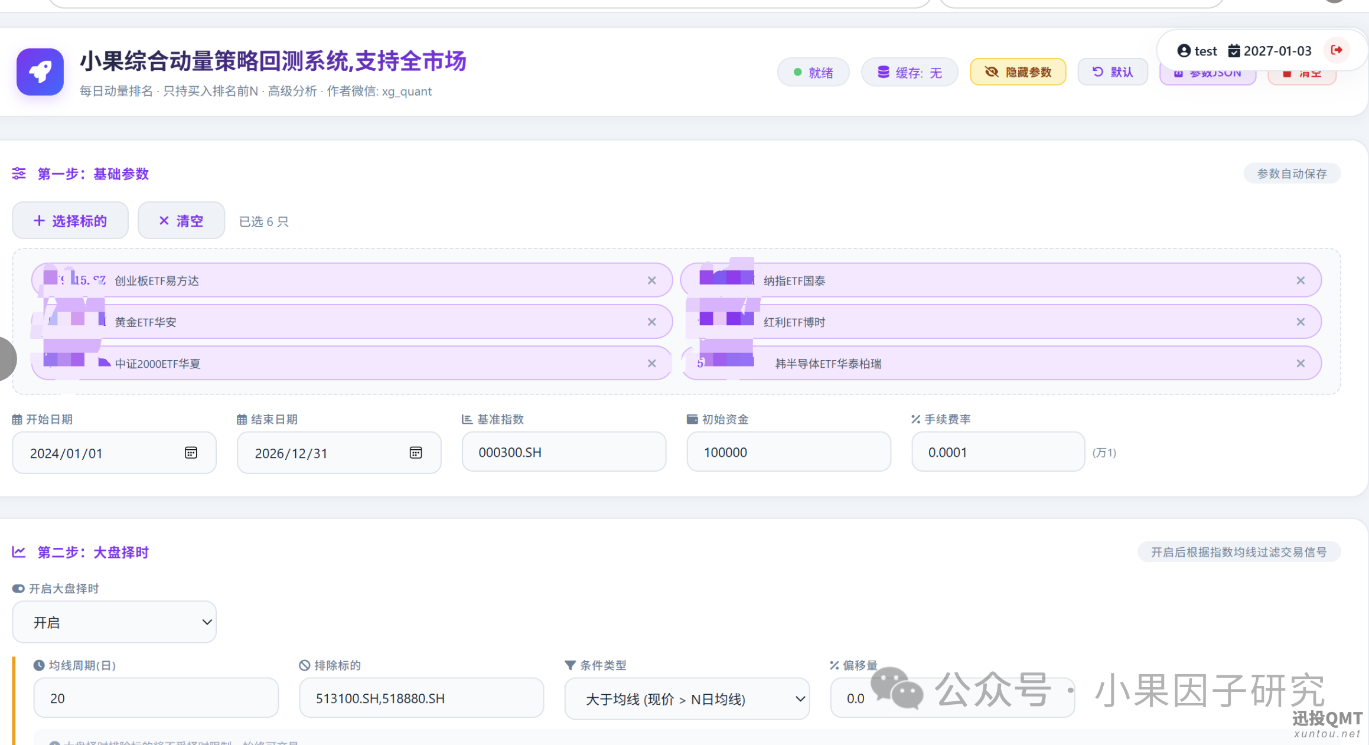The image size is (1369, 745).
Task: Click the rocket logo icon
Action: pos(40,72)
